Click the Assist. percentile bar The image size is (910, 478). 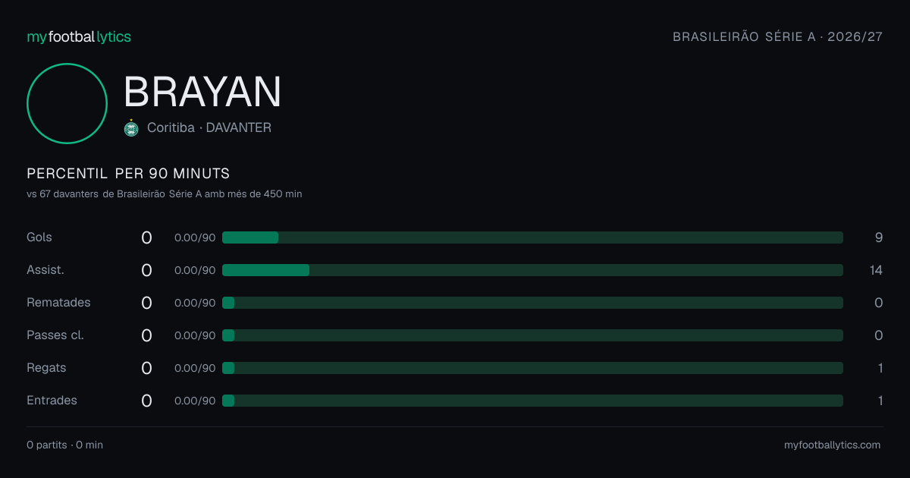(x=532, y=270)
